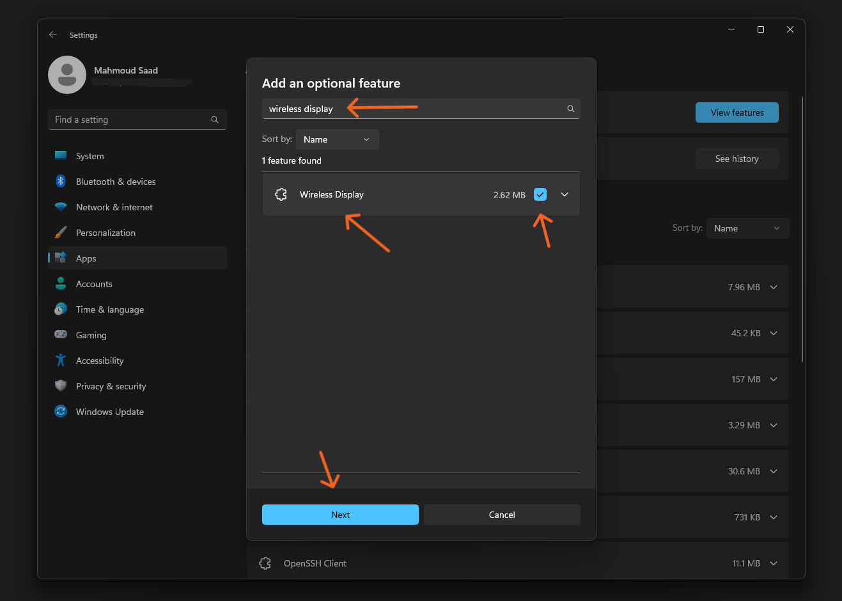The width and height of the screenshot is (842, 601).
Task: Click the Bluetooth & devices icon
Action: (x=61, y=182)
